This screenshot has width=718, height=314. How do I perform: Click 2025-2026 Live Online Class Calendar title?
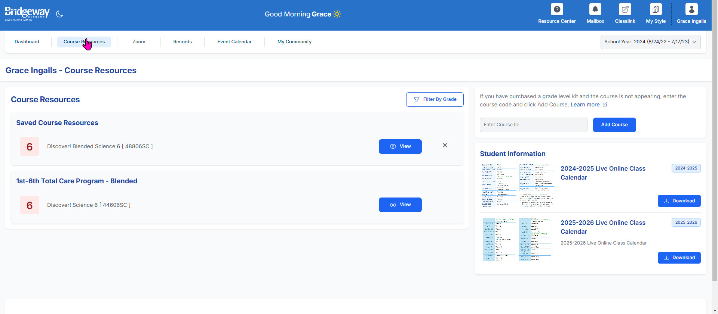pyautogui.click(x=603, y=227)
